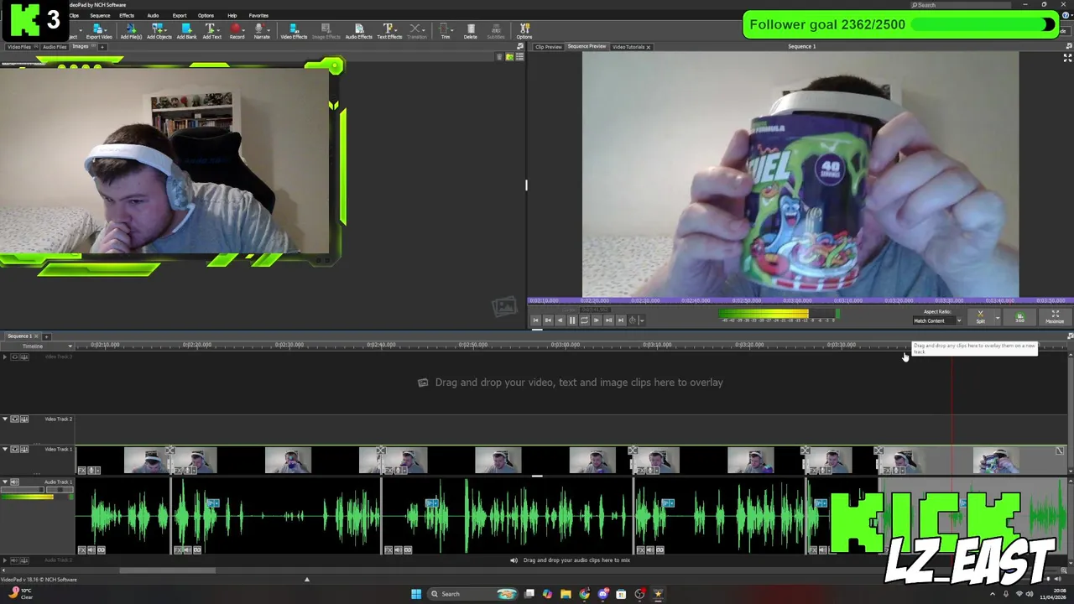
Task: Open the Effects menu
Action: pyautogui.click(x=127, y=15)
